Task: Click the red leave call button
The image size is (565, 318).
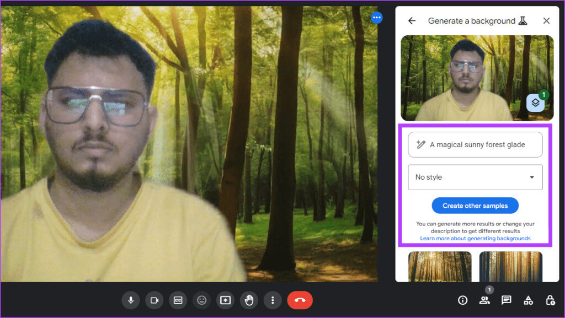Action: (x=300, y=300)
